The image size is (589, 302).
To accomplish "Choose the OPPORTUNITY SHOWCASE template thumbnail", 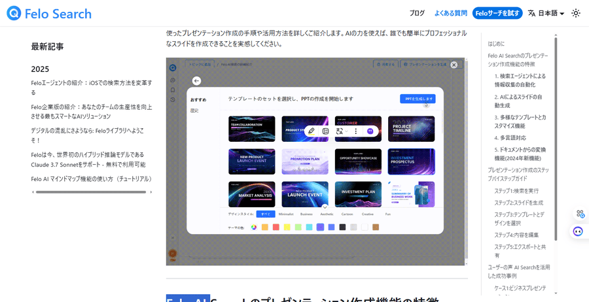I will [x=358, y=161].
